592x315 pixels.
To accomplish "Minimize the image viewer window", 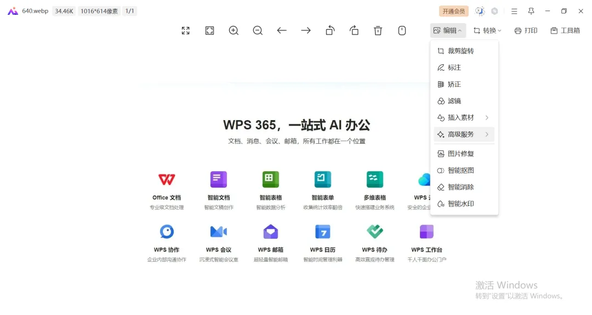I will point(548,12).
